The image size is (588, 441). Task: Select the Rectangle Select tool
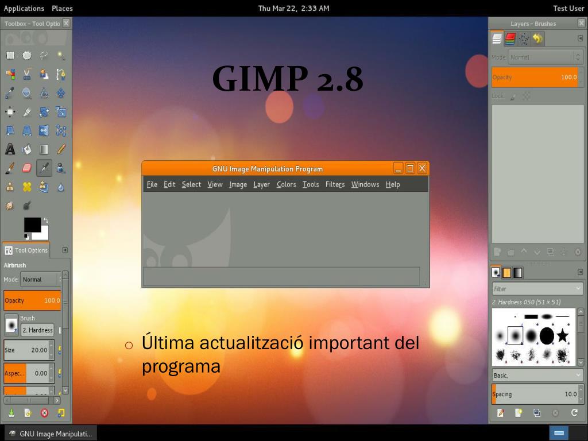point(10,56)
